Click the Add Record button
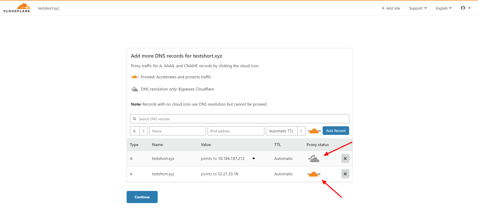 336,131
